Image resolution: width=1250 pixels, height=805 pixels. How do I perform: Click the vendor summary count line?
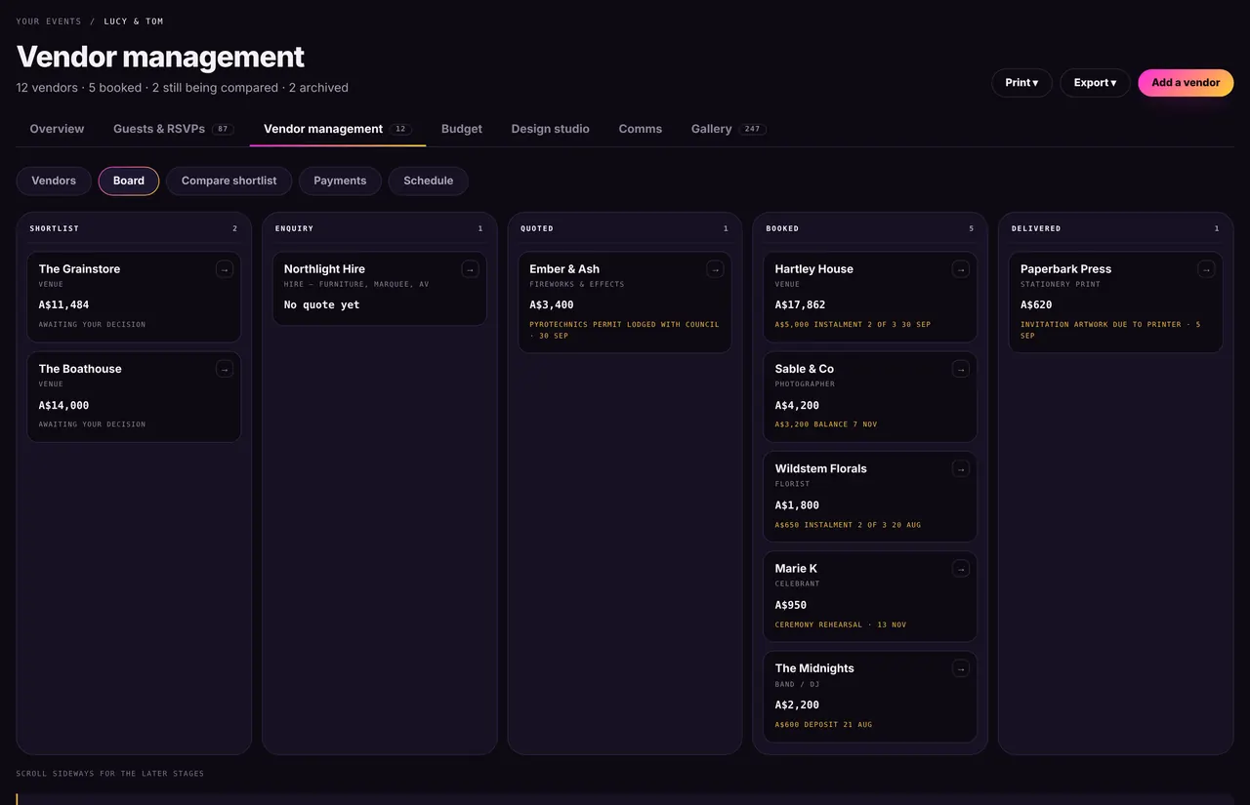183,88
